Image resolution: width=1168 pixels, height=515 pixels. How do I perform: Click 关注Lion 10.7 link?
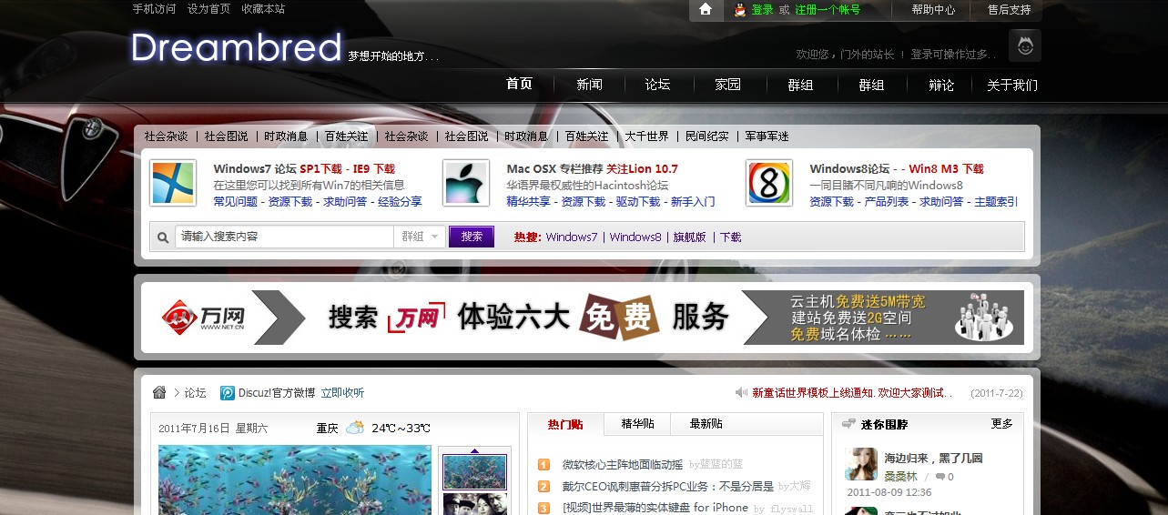[642, 169]
